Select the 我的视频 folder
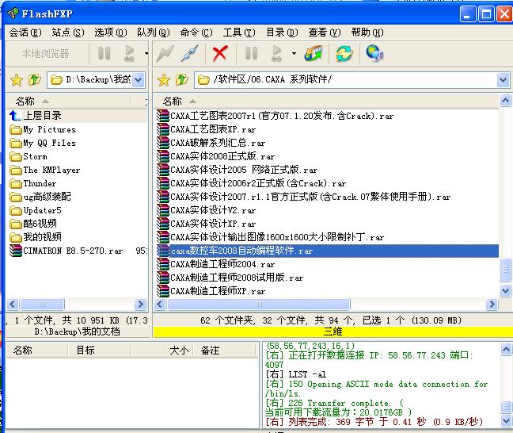The height and width of the screenshot is (433, 513). click(x=36, y=237)
